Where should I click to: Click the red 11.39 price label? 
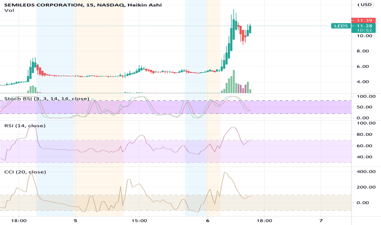(x=363, y=20)
